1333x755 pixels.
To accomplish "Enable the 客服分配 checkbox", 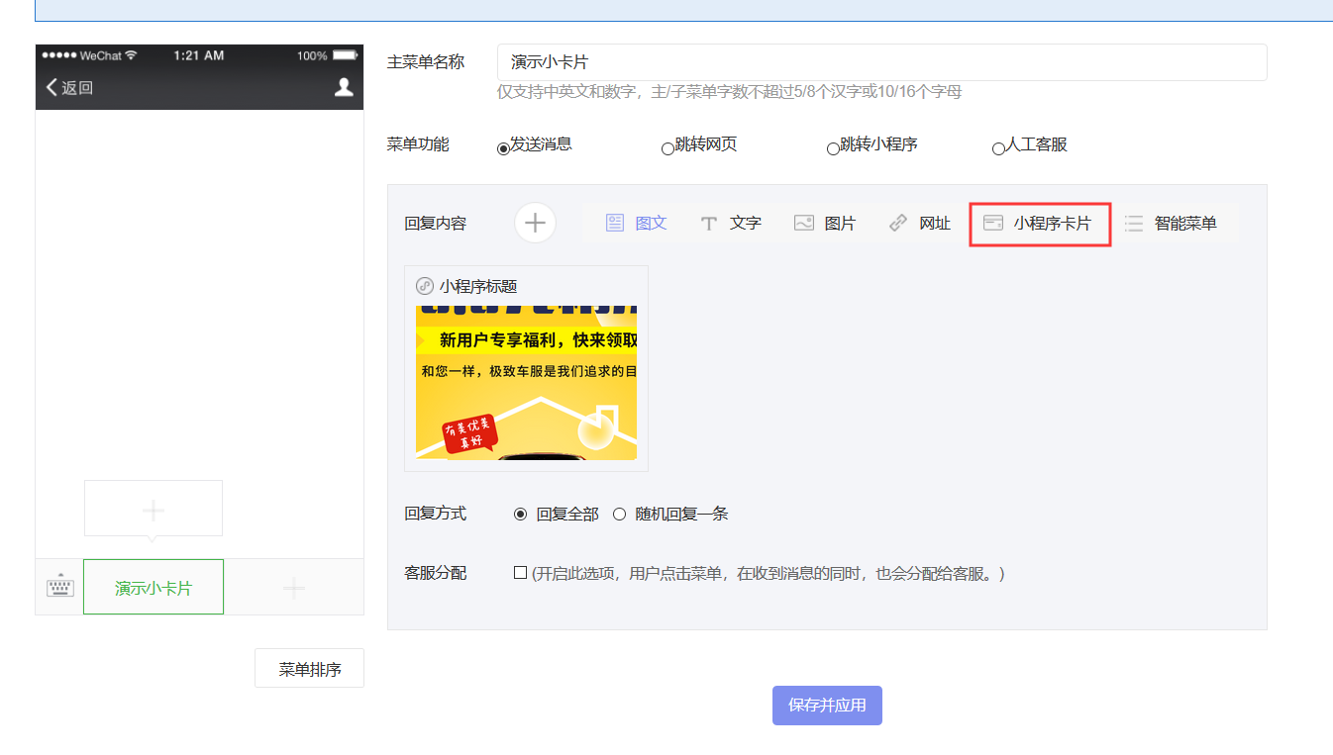I will click(520, 572).
